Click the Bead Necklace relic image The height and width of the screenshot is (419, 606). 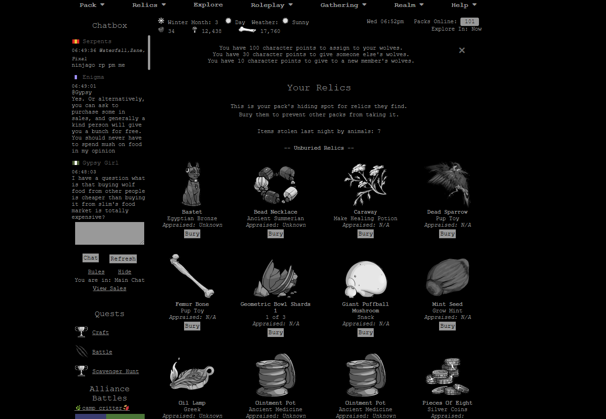point(275,184)
